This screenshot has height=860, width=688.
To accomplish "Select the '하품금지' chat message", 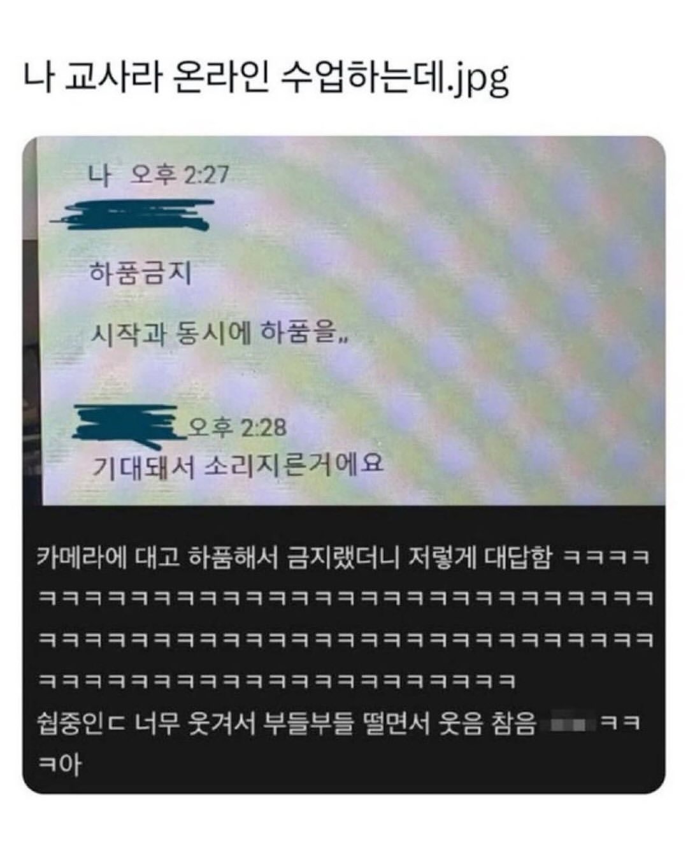I will pos(141,274).
